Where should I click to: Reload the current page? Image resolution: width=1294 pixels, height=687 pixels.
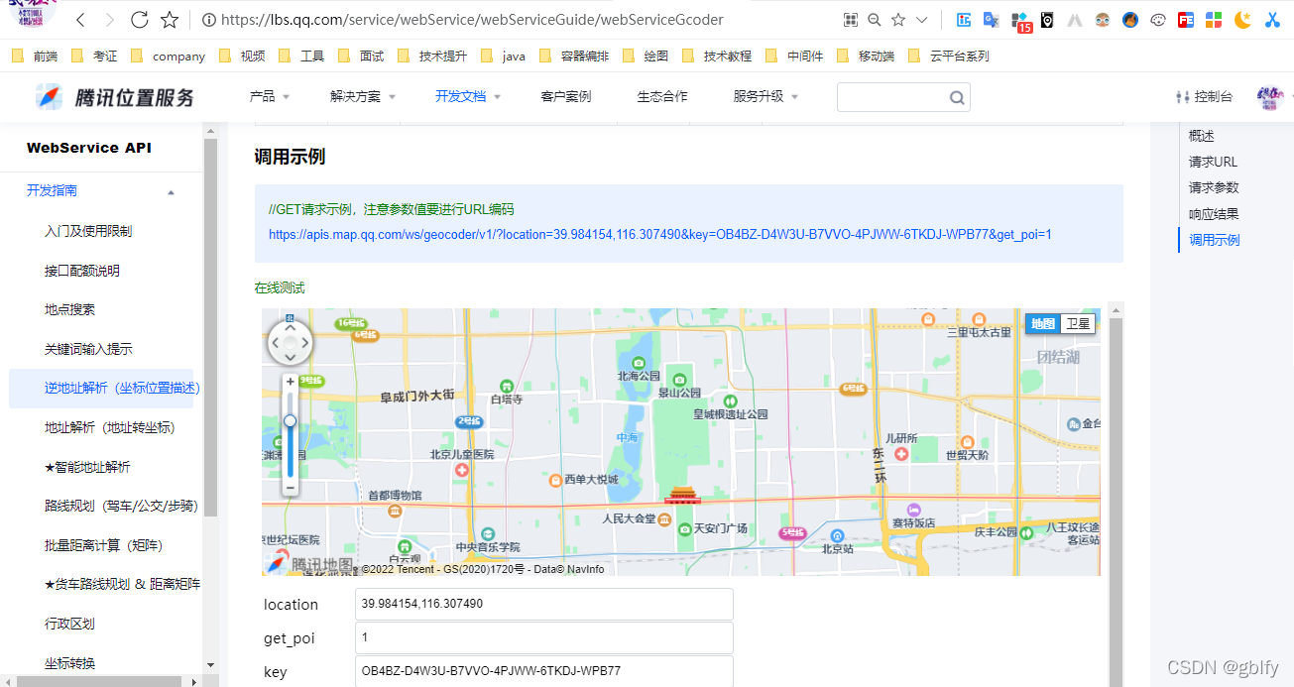tap(140, 20)
